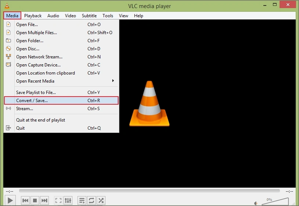This screenshot has height=206, width=299.
Task: Choose Open Capture Device... entry
Action: (x=61, y=65)
